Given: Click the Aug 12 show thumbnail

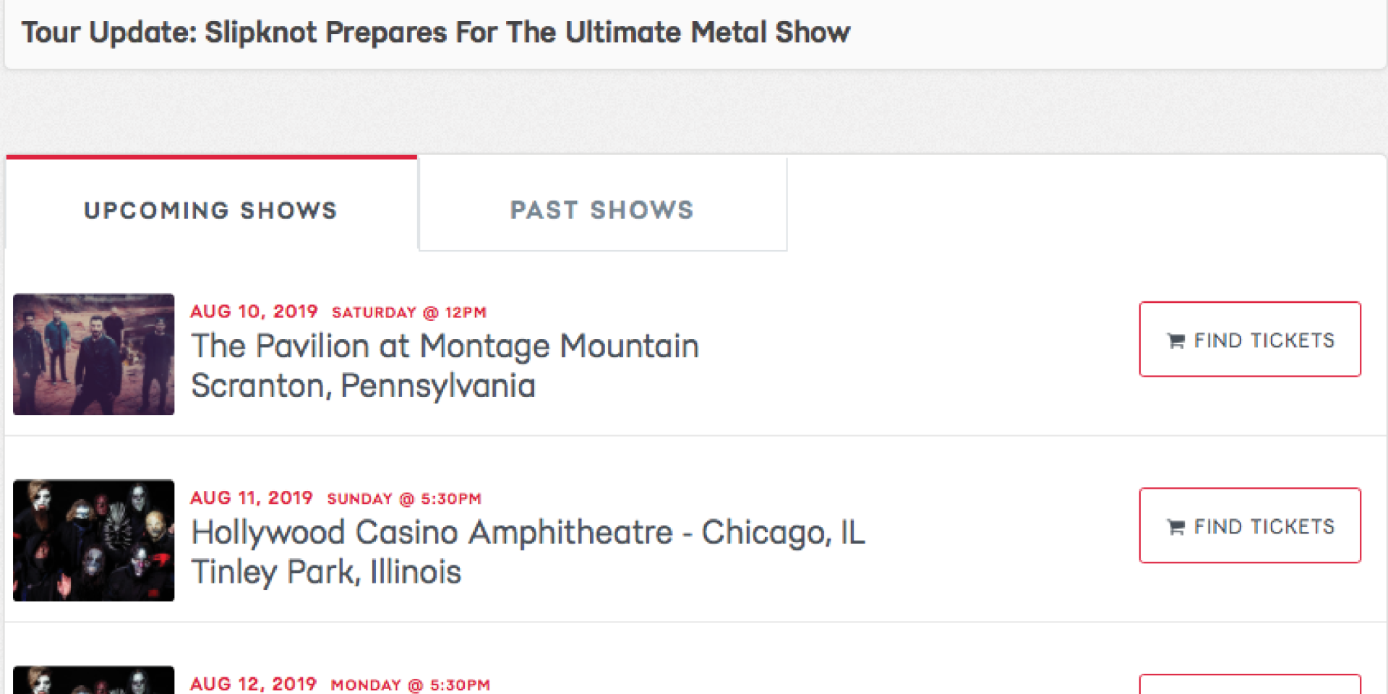Looking at the screenshot, I should click(94, 681).
